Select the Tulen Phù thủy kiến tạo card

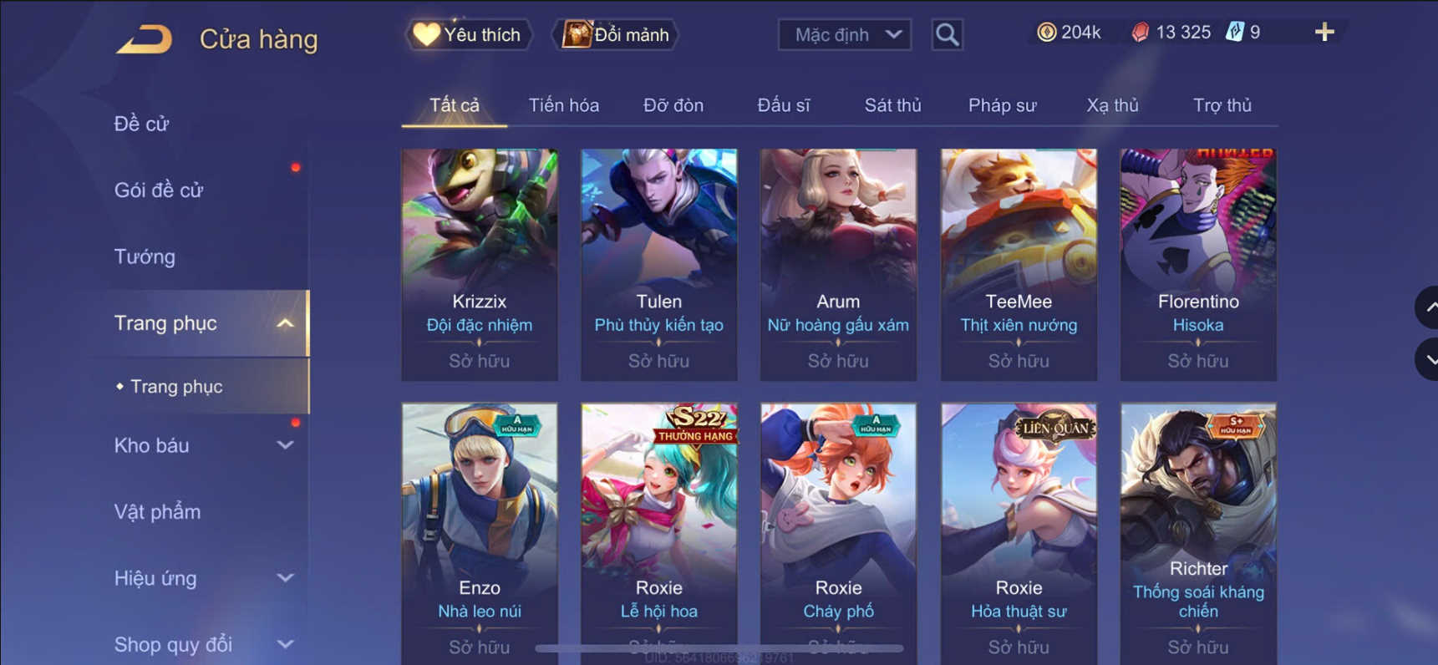click(x=658, y=265)
